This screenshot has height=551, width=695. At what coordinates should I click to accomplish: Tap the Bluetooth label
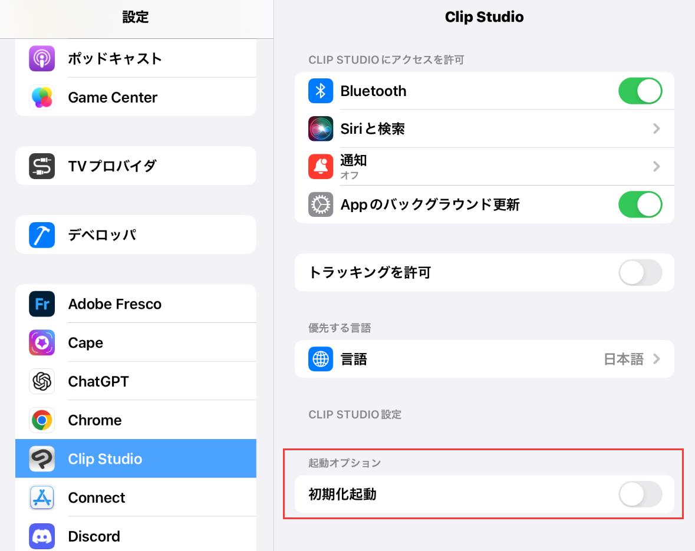pos(373,91)
